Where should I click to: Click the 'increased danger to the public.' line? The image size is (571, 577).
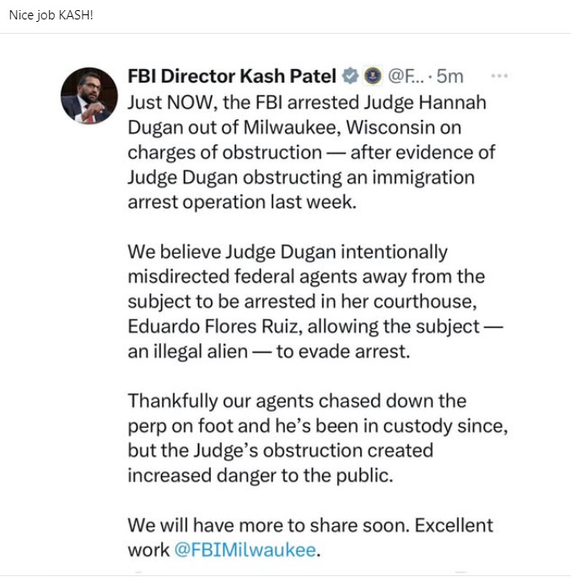(261, 476)
